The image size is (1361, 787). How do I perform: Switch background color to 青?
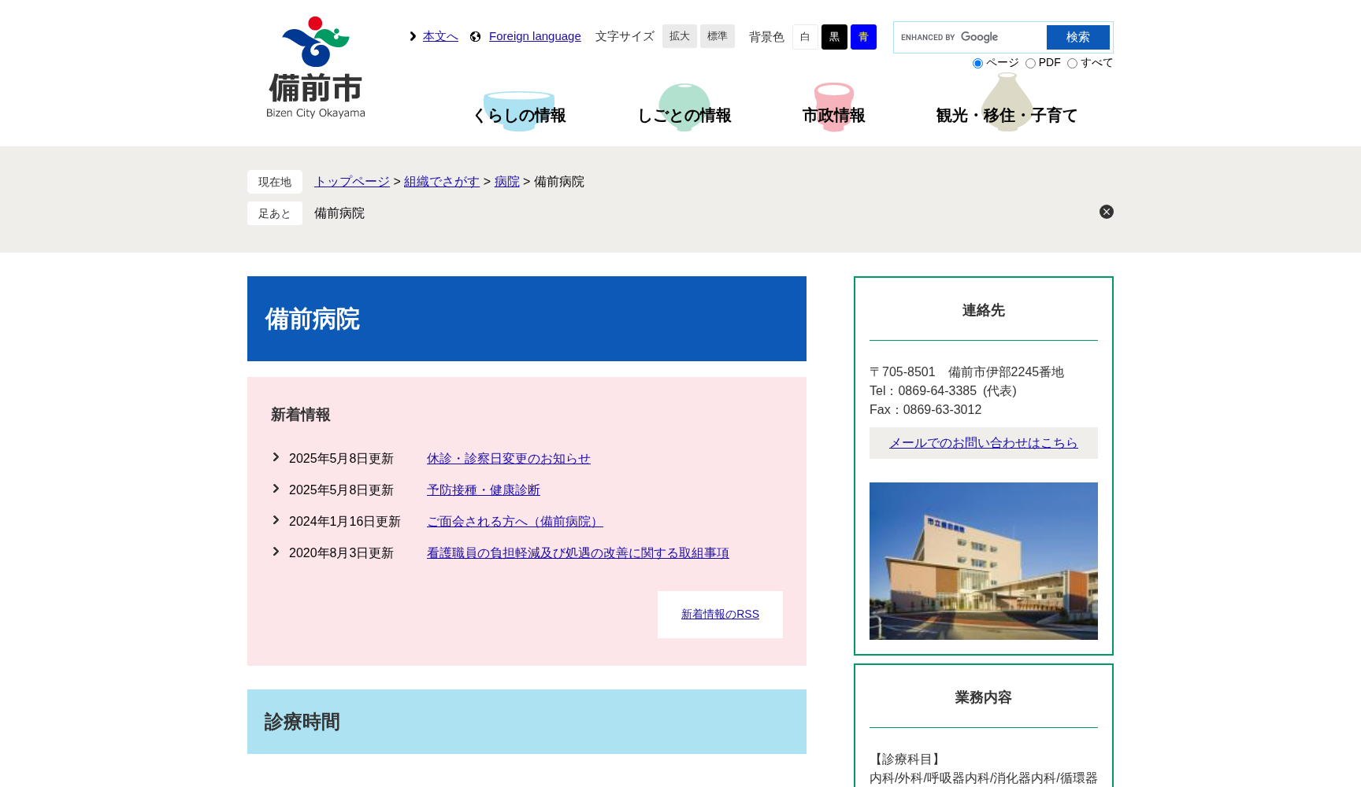tap(863, 37)
